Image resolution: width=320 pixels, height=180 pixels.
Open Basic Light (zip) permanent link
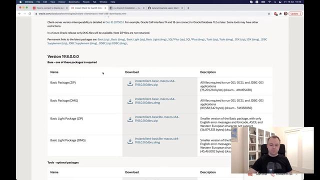(x=135, y=39)
